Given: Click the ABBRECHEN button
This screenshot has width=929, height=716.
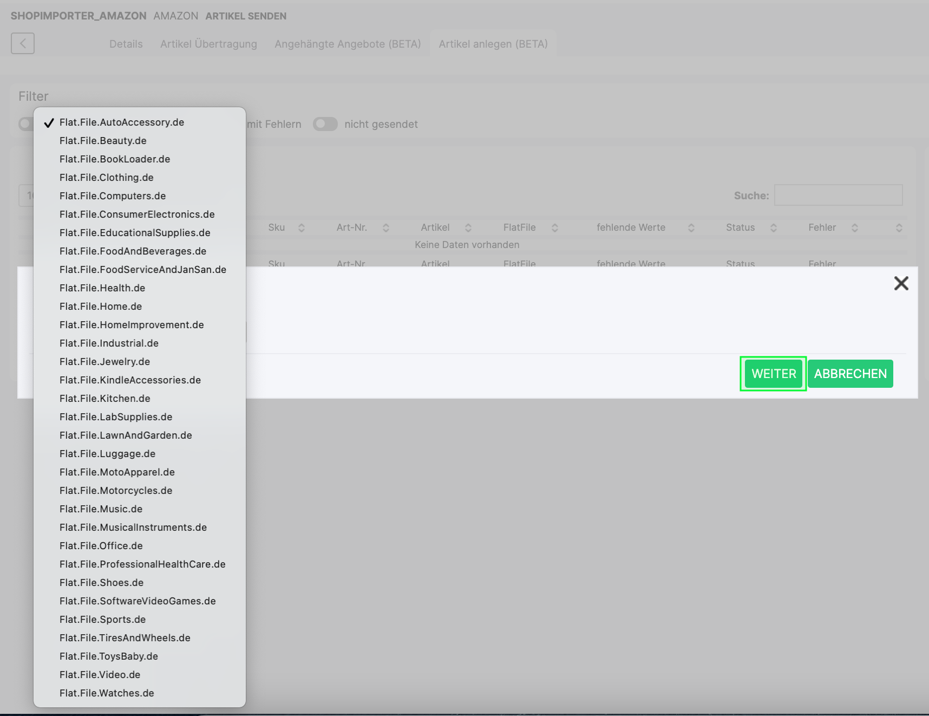Looking at the screenshot, I should click(850, 374).
